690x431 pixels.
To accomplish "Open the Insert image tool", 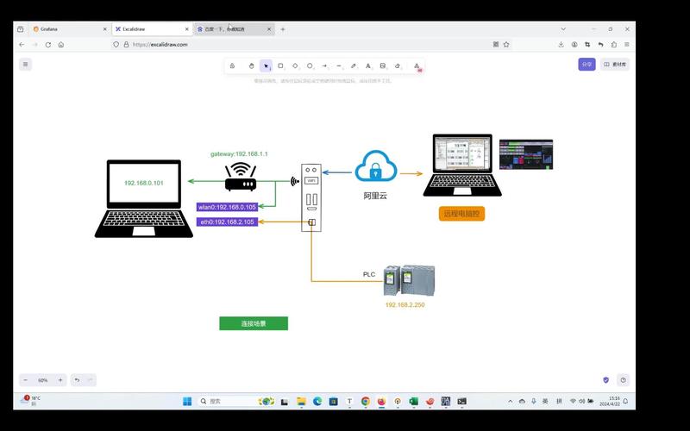I will click(383, 66).
